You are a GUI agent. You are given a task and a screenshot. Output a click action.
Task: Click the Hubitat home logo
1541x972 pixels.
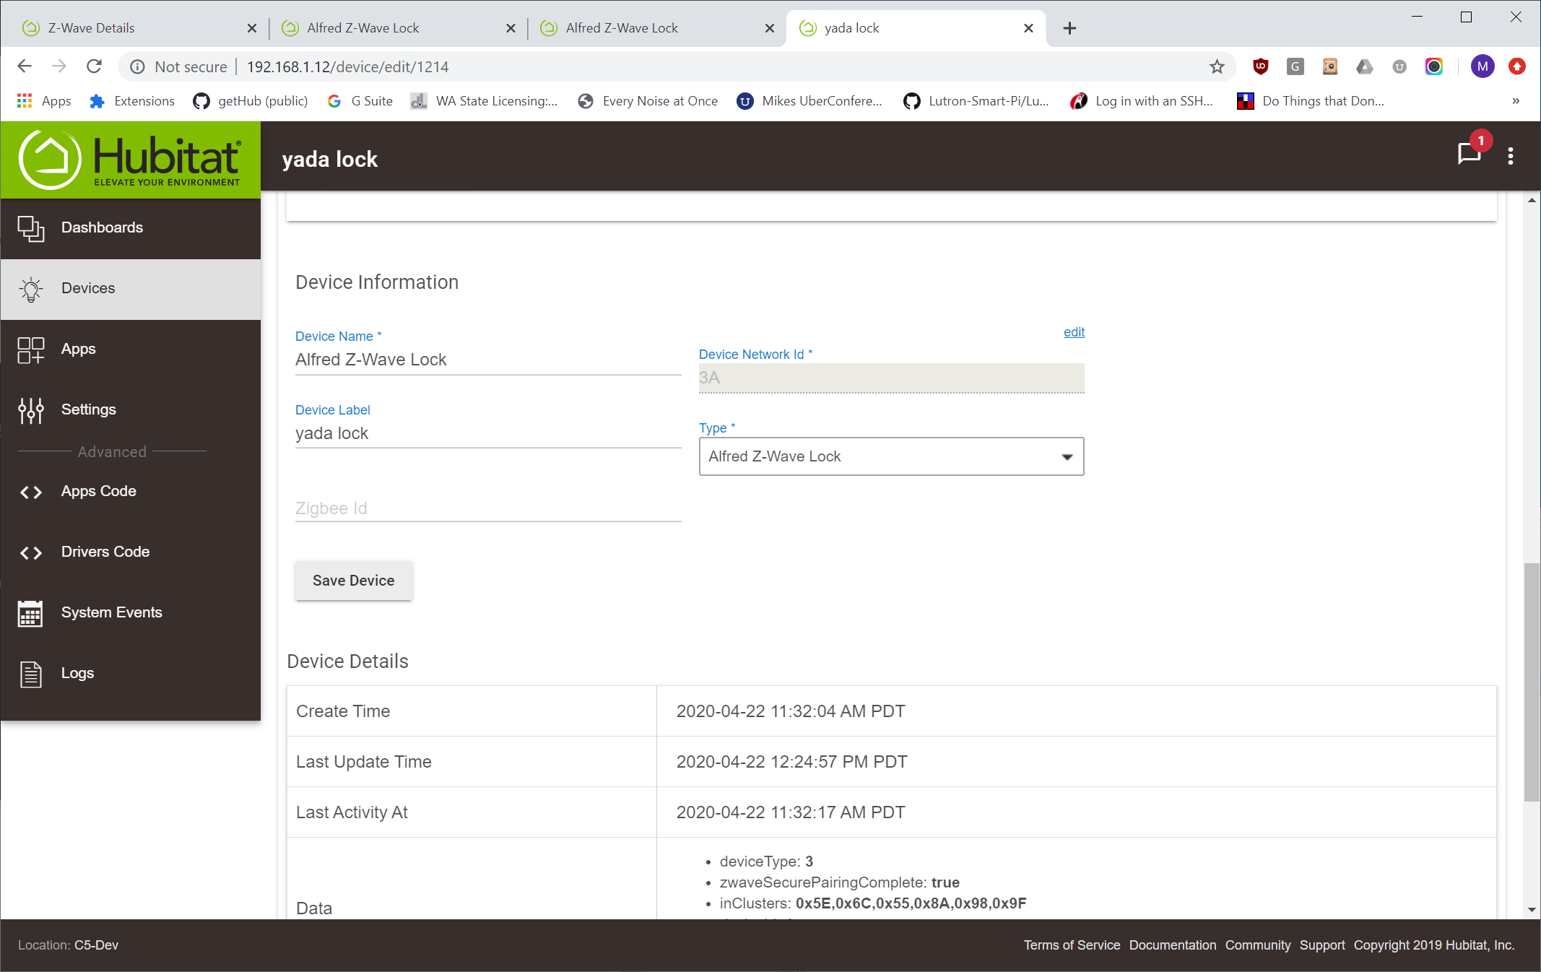click(x=130, y=160)
